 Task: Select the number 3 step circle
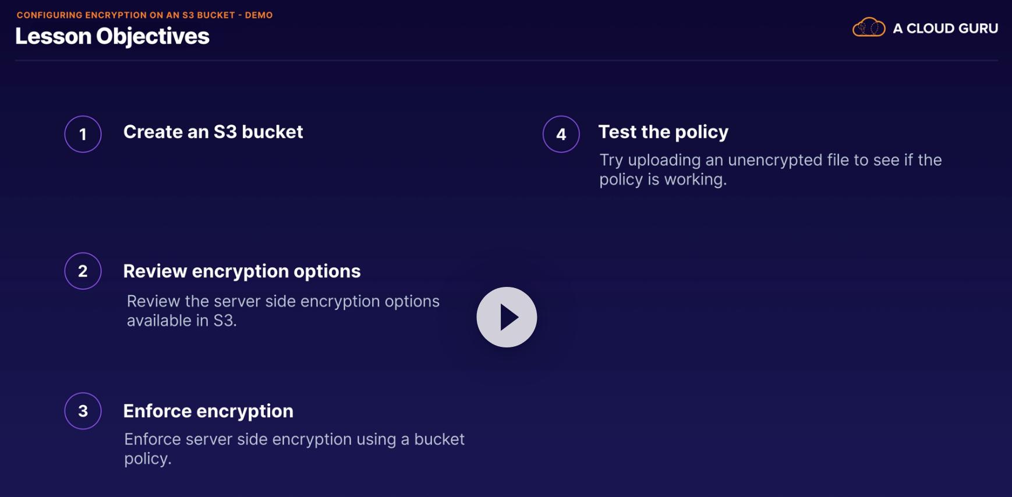(83, 411)
